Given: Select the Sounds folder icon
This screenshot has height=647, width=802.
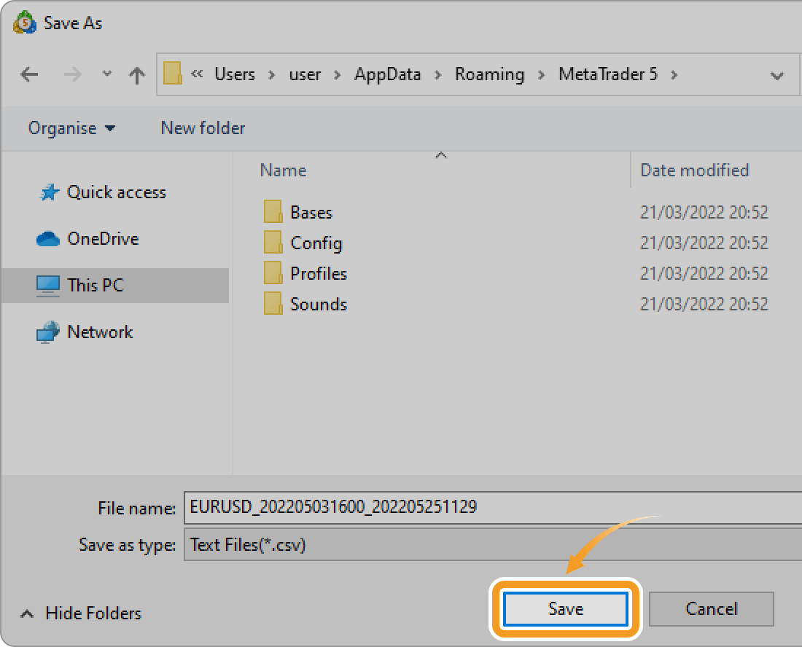Looking at the screenshot, I should 273,304.
